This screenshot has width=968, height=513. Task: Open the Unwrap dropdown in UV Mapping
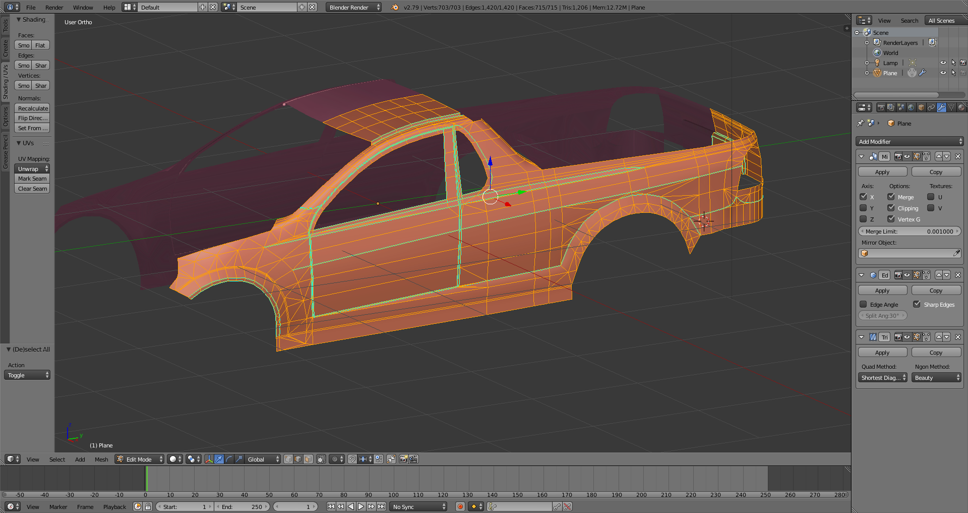point(32,168)
